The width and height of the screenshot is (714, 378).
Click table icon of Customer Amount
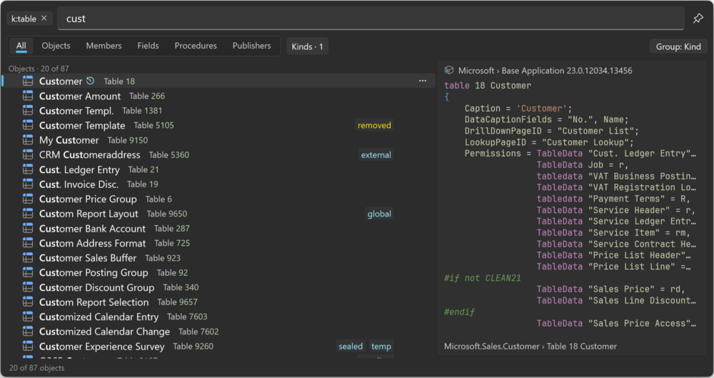coord(28,96)
